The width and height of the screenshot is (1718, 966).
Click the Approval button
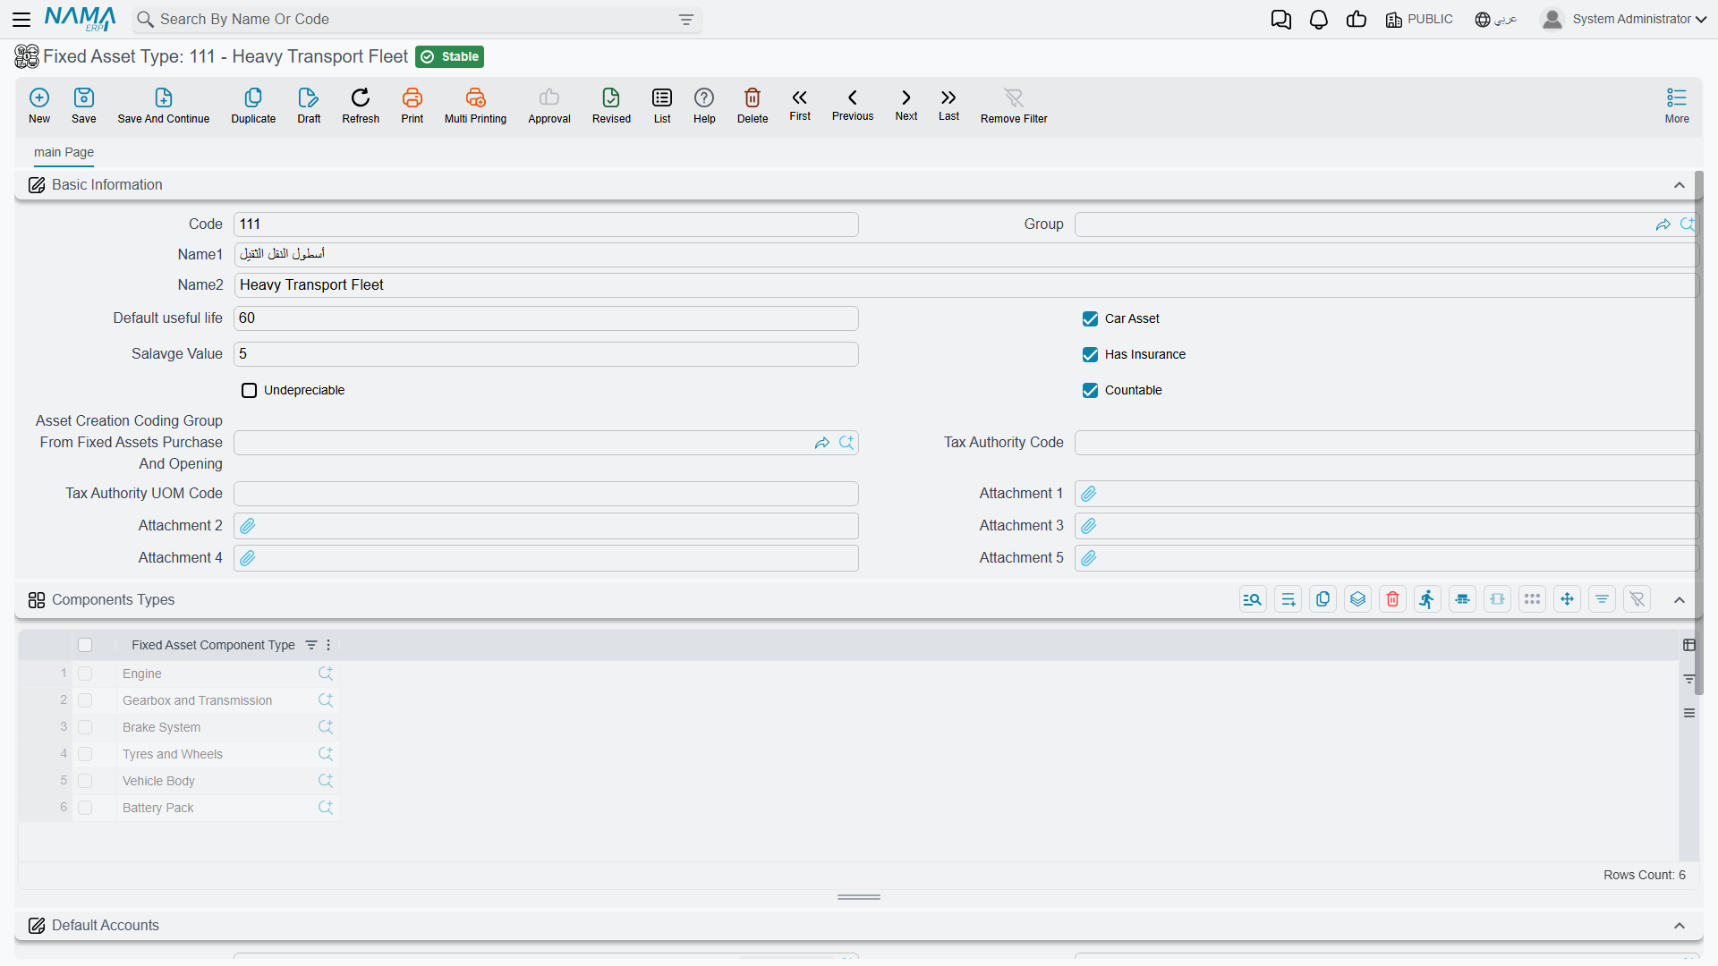point(549,106)
